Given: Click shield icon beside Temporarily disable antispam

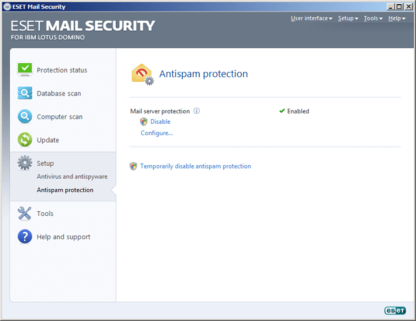Looking at the screenshot, I should tap(133, 166).
